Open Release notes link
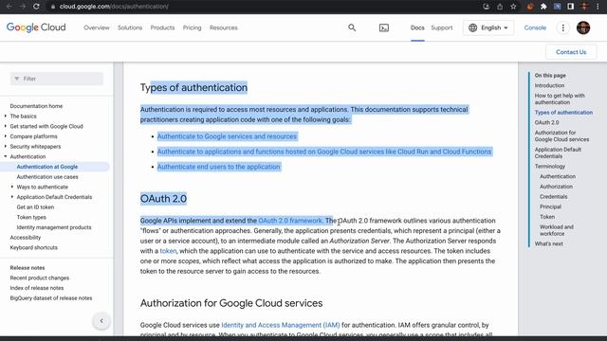607x341 pixels. (28, 267)
